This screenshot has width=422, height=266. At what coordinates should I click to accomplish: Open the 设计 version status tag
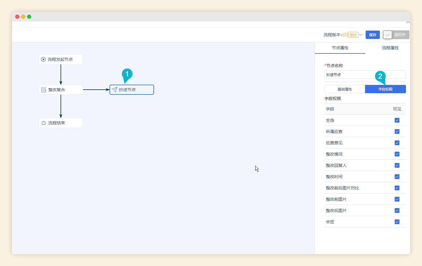coord(353,35)
